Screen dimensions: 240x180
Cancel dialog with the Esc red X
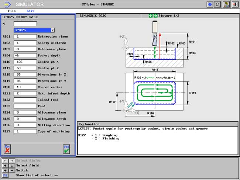[7, 149]
